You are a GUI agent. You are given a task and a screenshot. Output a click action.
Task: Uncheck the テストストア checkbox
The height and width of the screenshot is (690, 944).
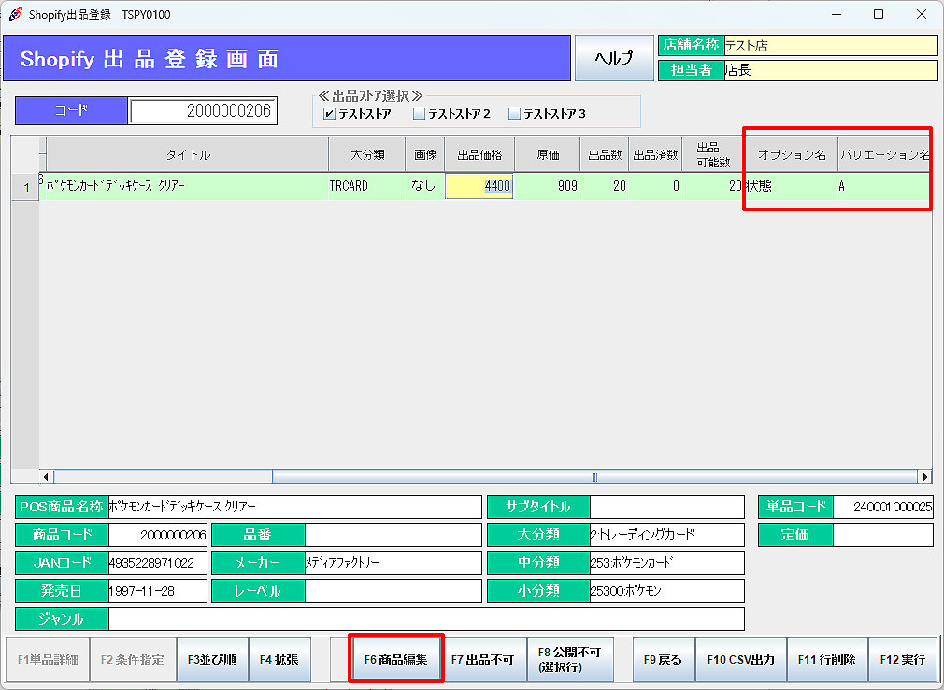point(329,114)
